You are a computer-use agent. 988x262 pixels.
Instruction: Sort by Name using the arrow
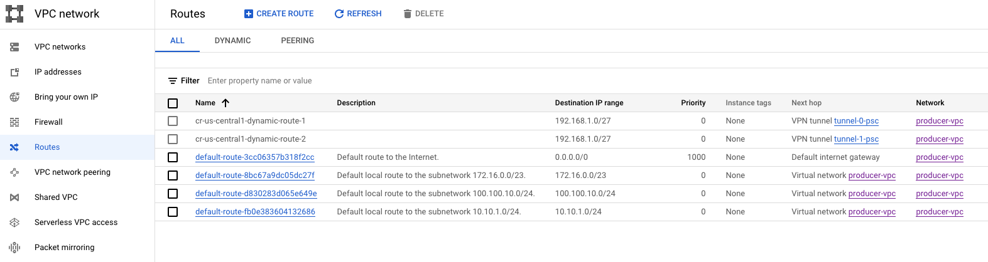(x=225, y=103)
